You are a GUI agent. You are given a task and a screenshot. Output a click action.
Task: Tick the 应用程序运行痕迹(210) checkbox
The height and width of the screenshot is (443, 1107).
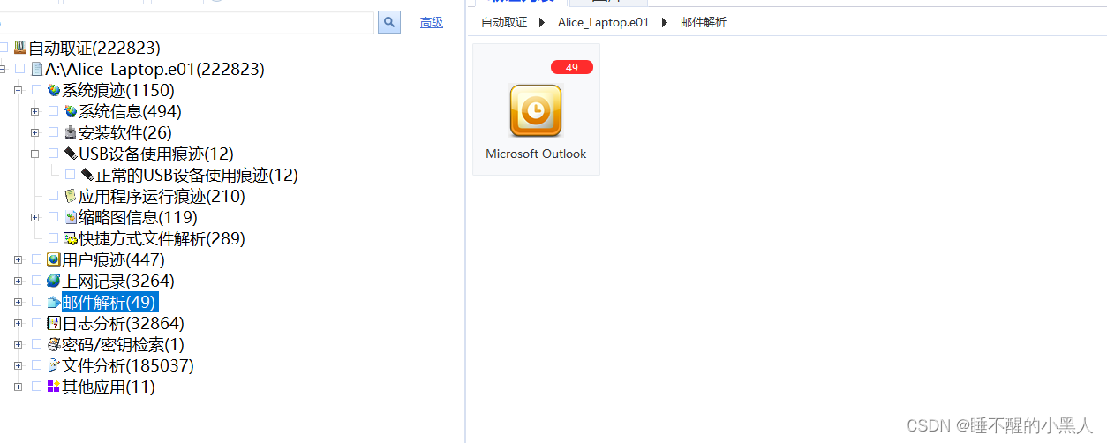[x=53, y=196]
